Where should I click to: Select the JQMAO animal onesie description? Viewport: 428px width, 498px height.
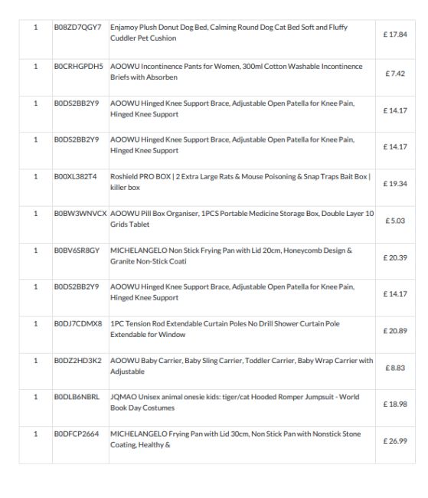tap(234, 402)
